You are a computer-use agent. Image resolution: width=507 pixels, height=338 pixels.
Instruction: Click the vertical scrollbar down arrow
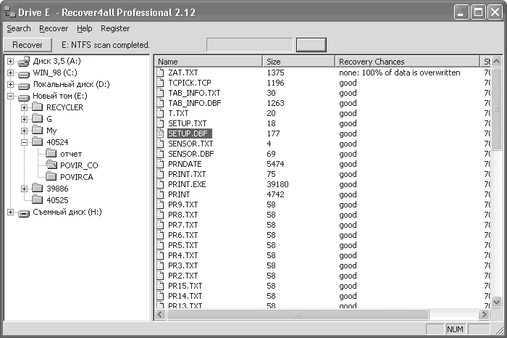496,302
